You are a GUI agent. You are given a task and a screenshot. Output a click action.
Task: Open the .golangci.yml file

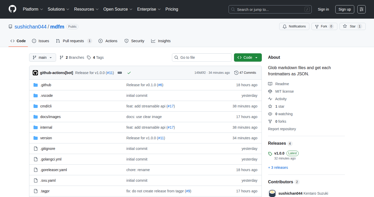(x=51, y=159)
